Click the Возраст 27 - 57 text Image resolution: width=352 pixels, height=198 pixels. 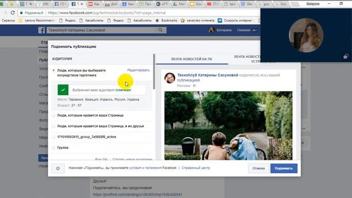[x=69, y=105]
